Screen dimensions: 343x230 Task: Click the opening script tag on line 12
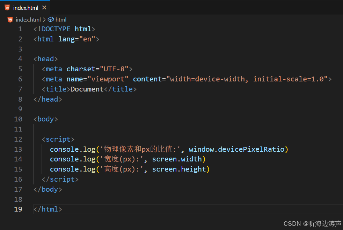[x=58, y=139]
